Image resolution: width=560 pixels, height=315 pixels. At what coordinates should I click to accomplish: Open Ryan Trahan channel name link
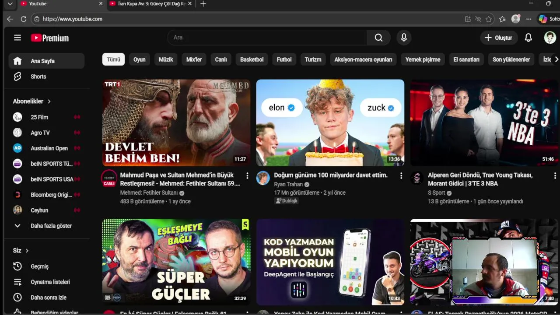pyautogui.click(x=288, y=184)
